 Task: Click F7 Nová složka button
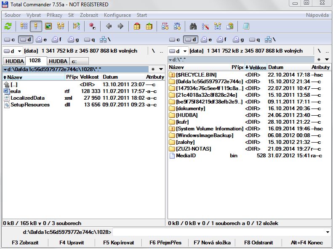(212, 242)
